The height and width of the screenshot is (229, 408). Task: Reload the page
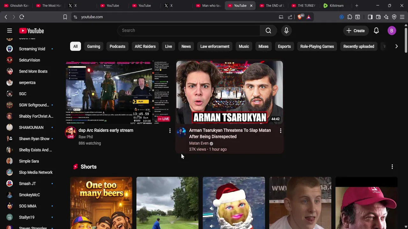pos(22,17)
